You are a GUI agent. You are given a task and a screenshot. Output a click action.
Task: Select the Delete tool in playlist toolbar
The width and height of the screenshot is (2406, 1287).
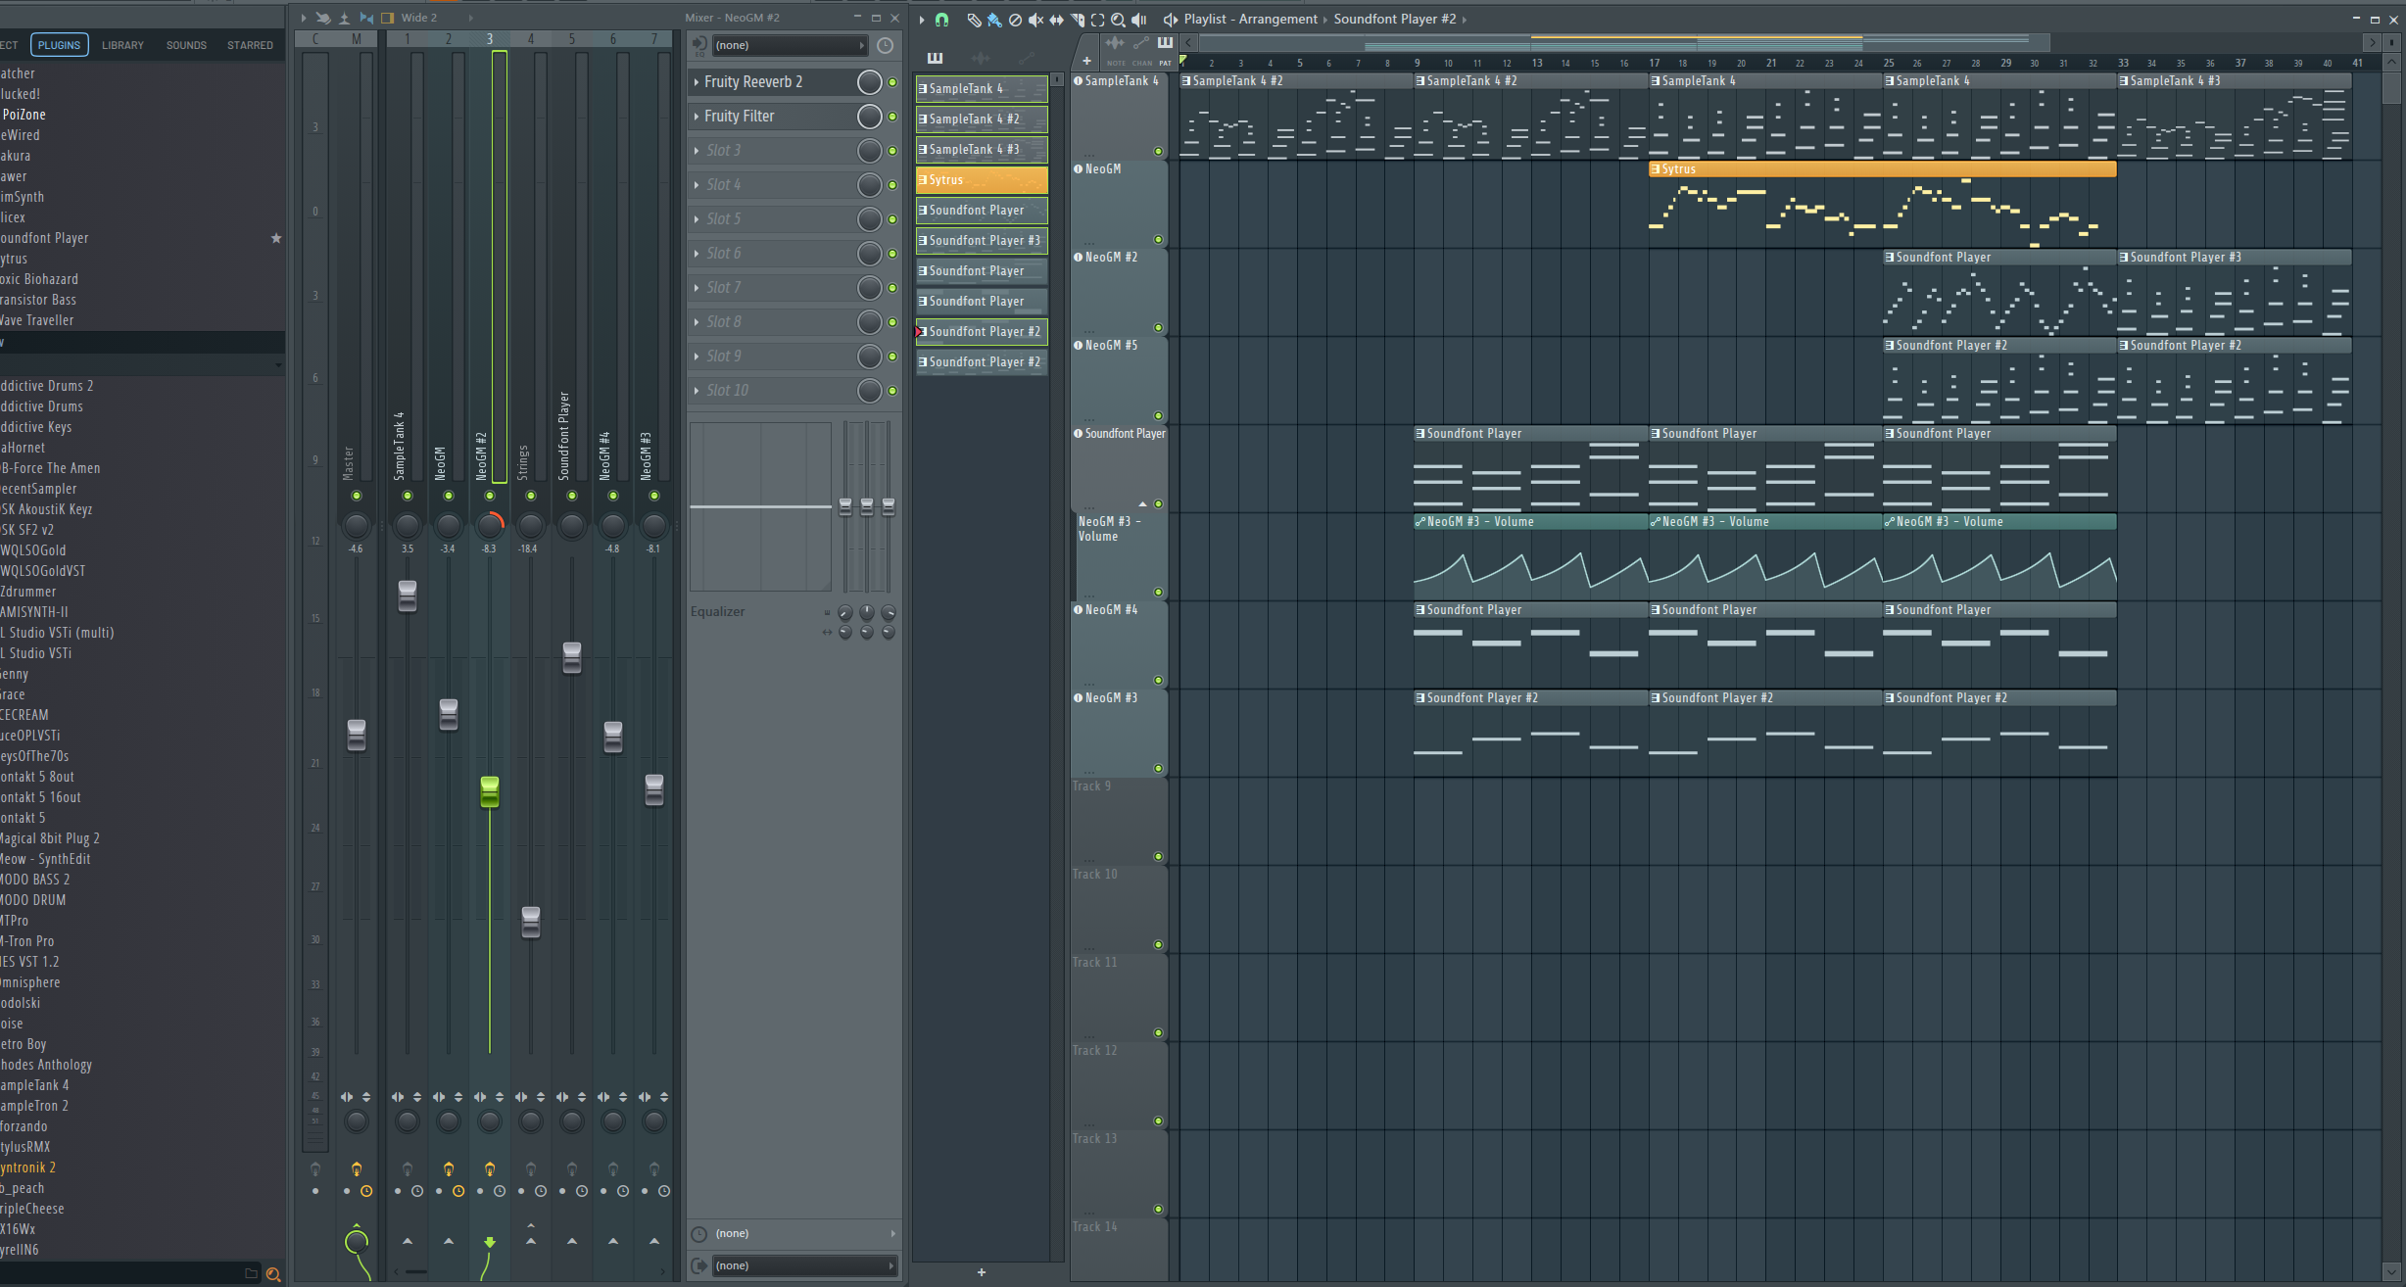1015,20
